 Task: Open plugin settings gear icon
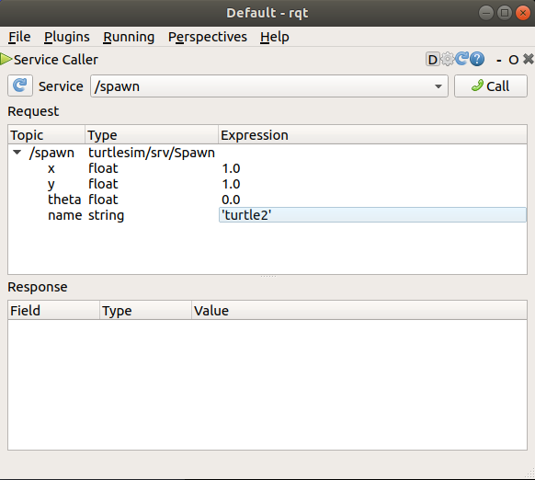click(448, 59)
